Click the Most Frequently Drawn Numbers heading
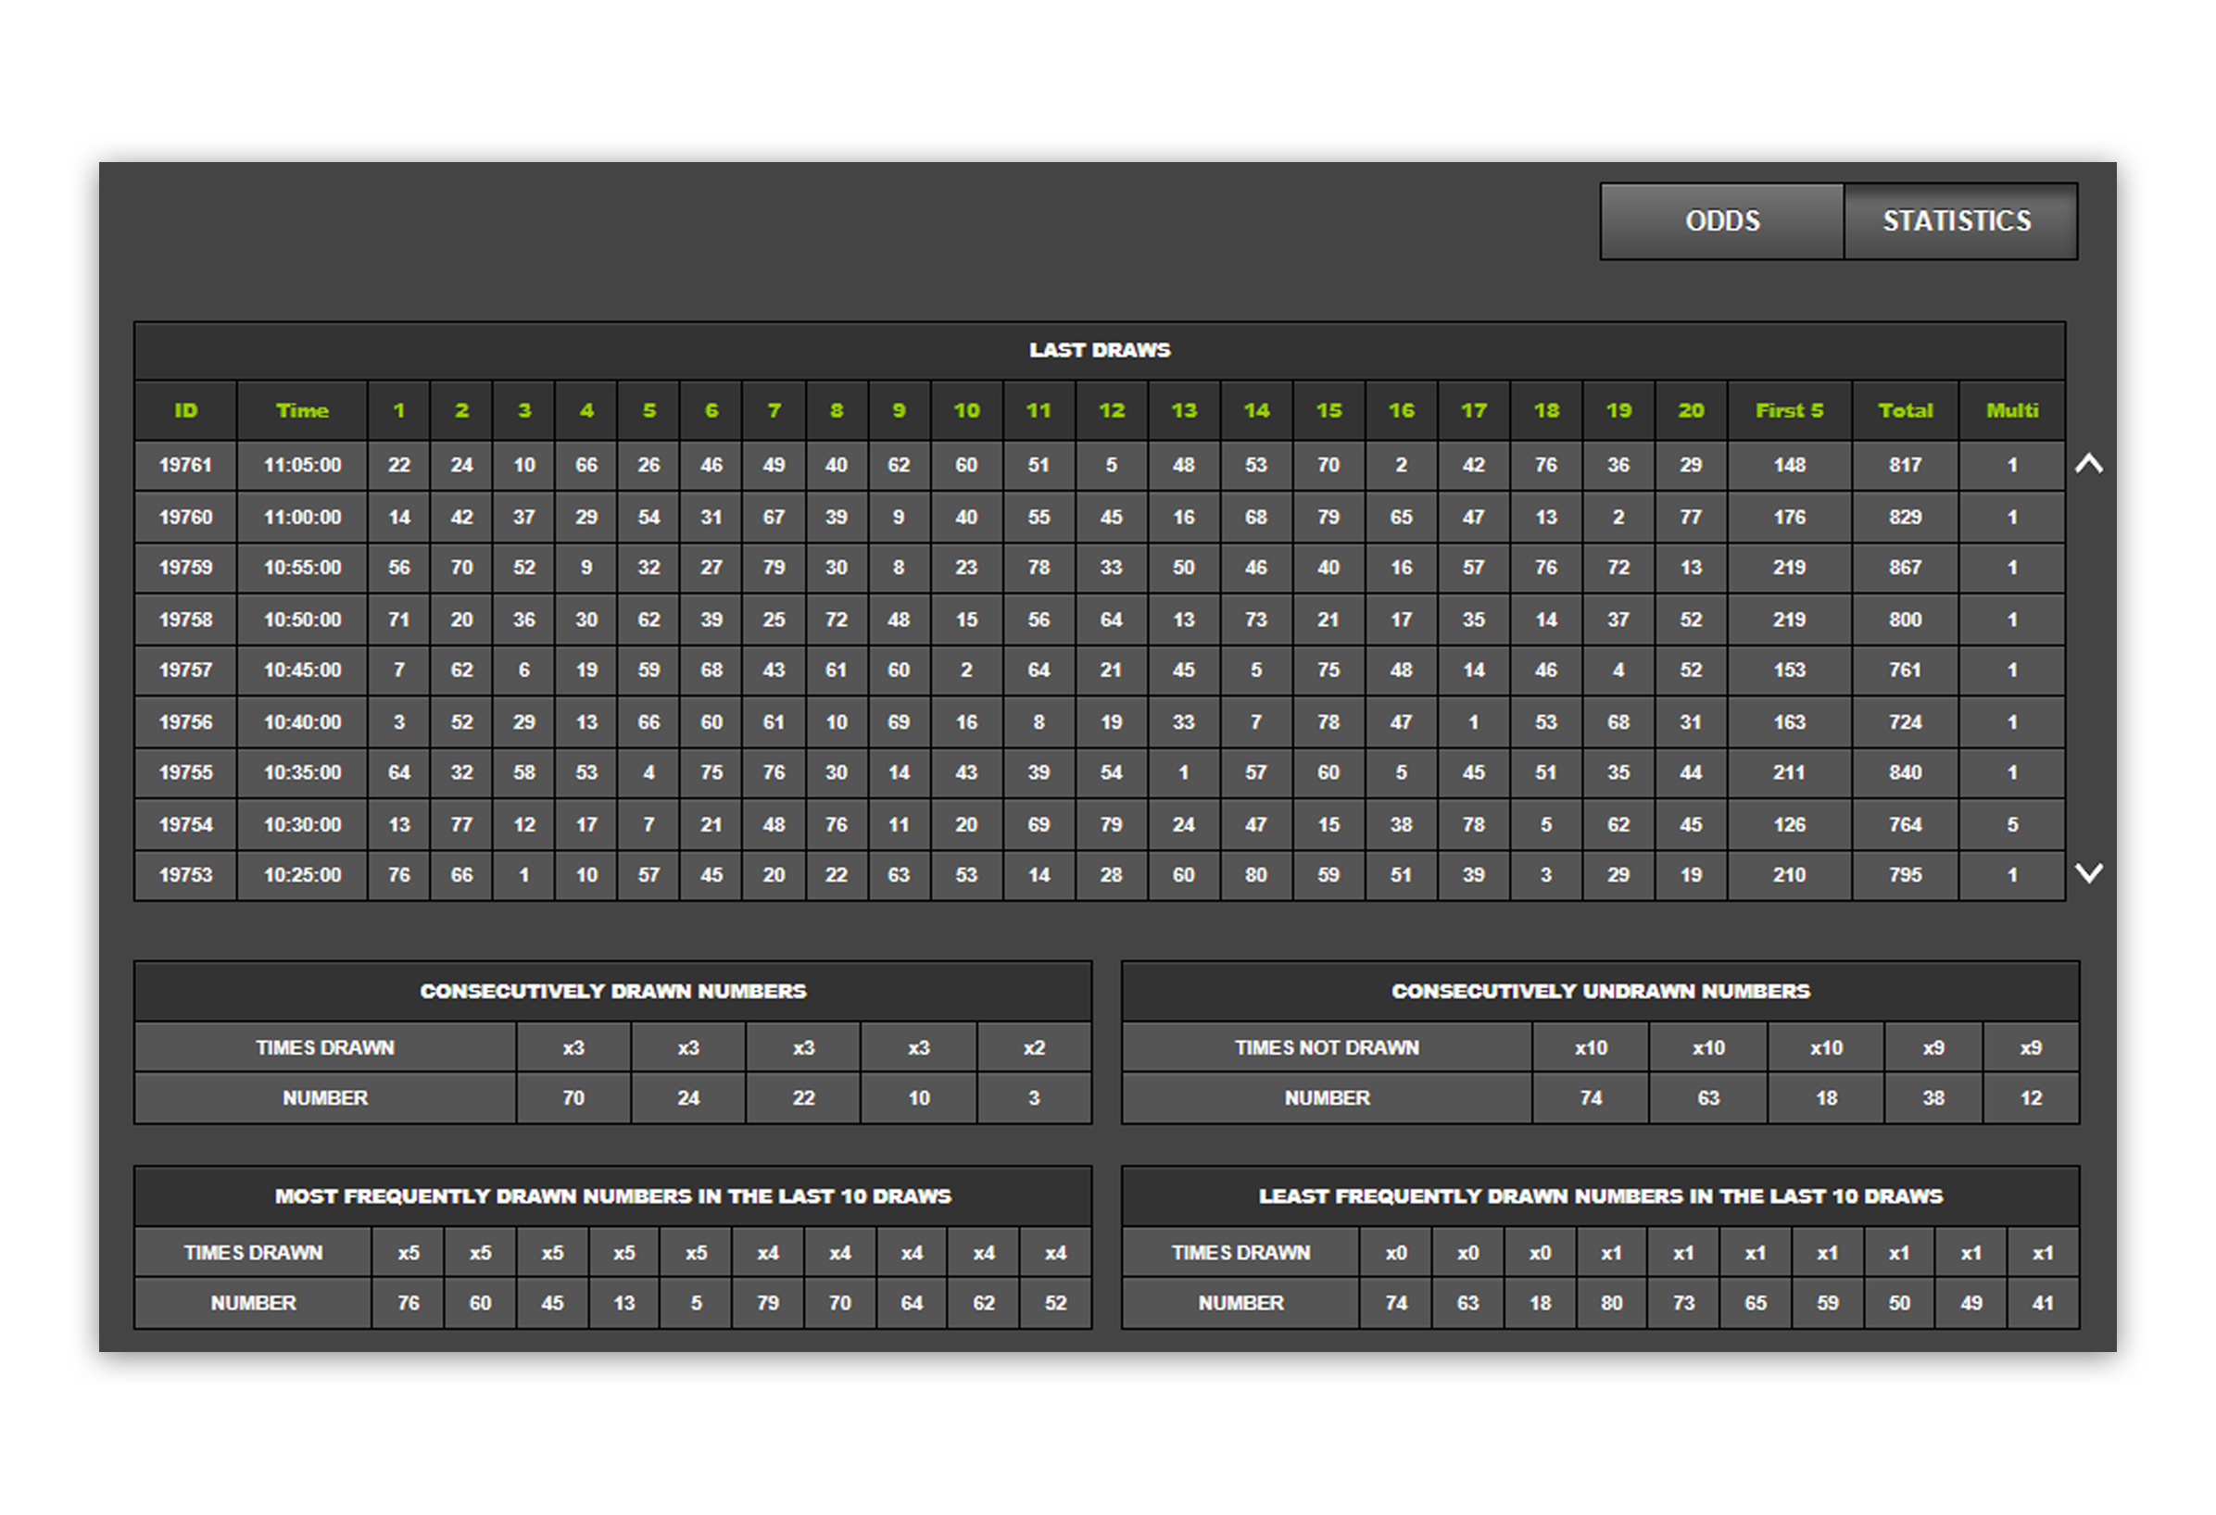This screenshot has width=2216, height=1515. pyautogui.click(x=613, y=1196)
